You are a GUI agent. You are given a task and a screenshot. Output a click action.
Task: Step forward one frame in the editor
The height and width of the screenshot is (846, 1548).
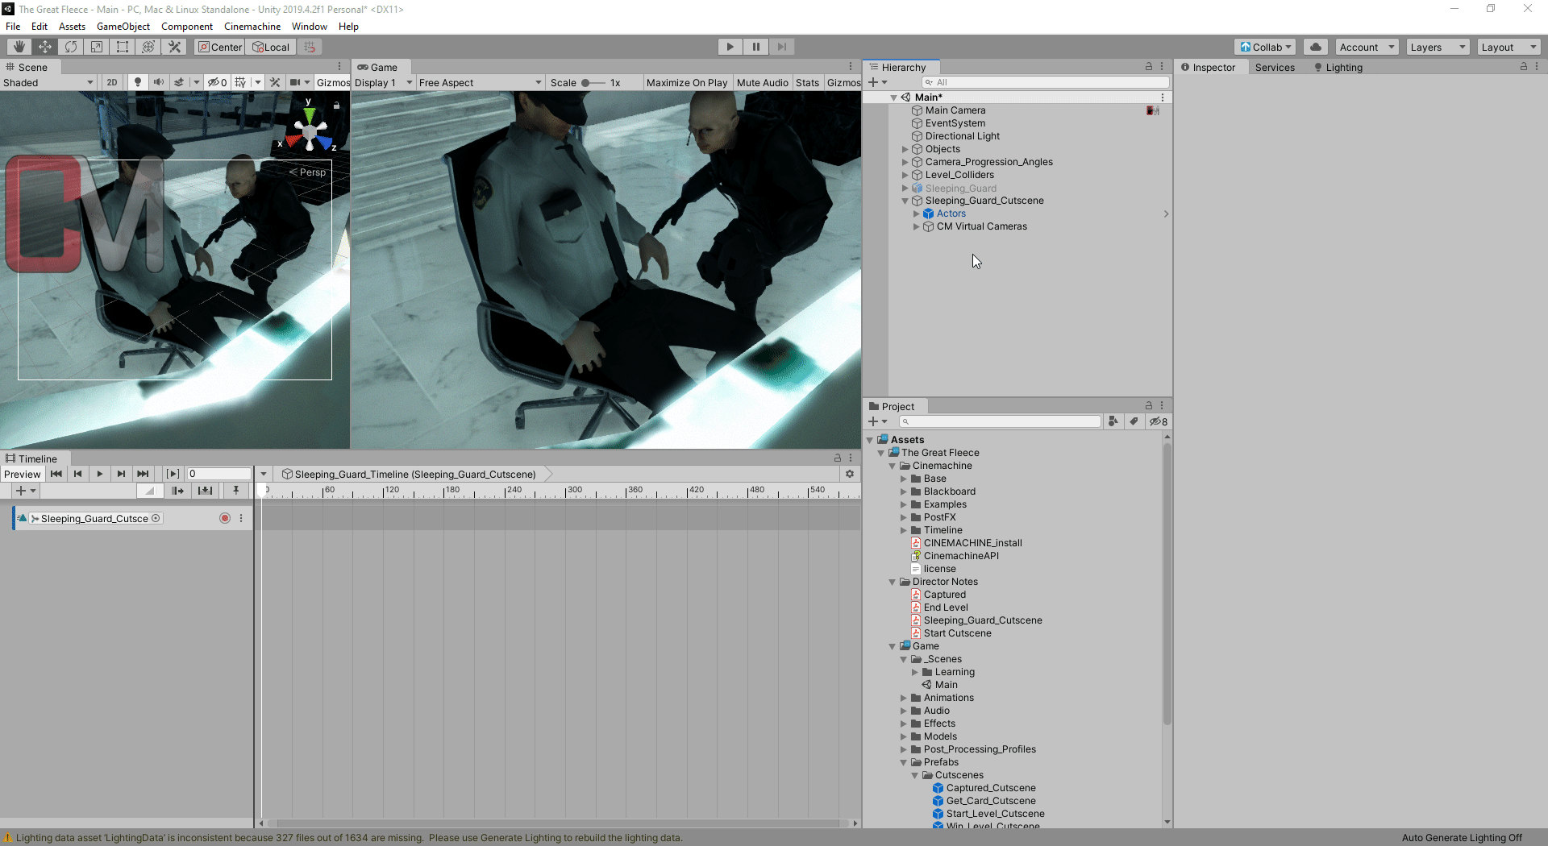782,47
